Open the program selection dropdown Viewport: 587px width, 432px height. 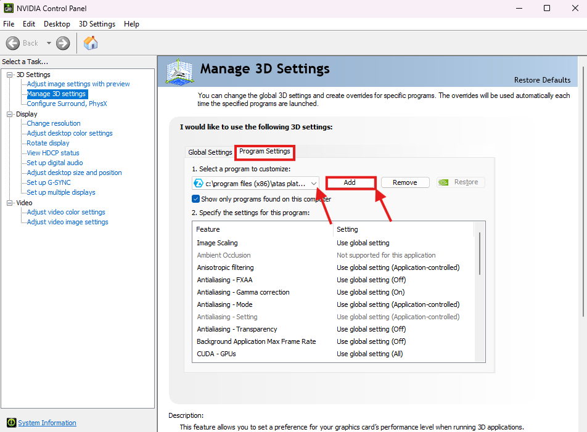point(314,183)
